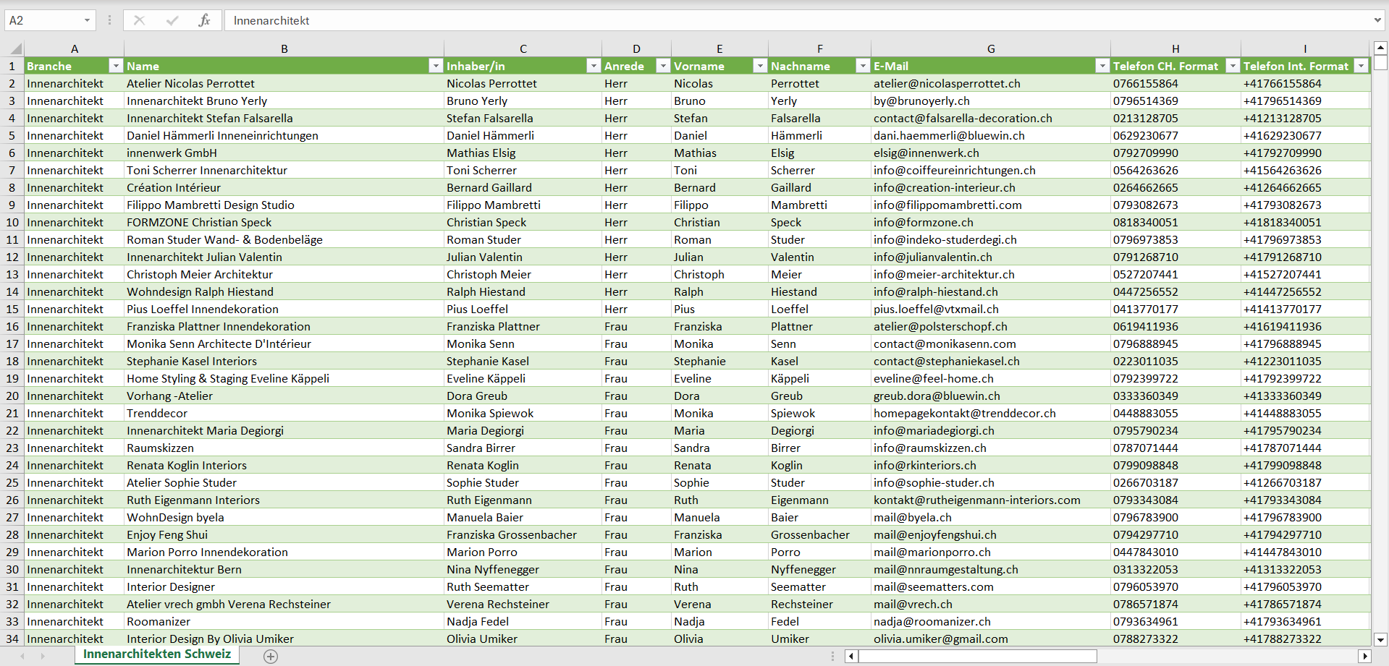Click horizontal scrollbar right arrow
Screen dimensions: 1389x666
(x=1365, y=656)
